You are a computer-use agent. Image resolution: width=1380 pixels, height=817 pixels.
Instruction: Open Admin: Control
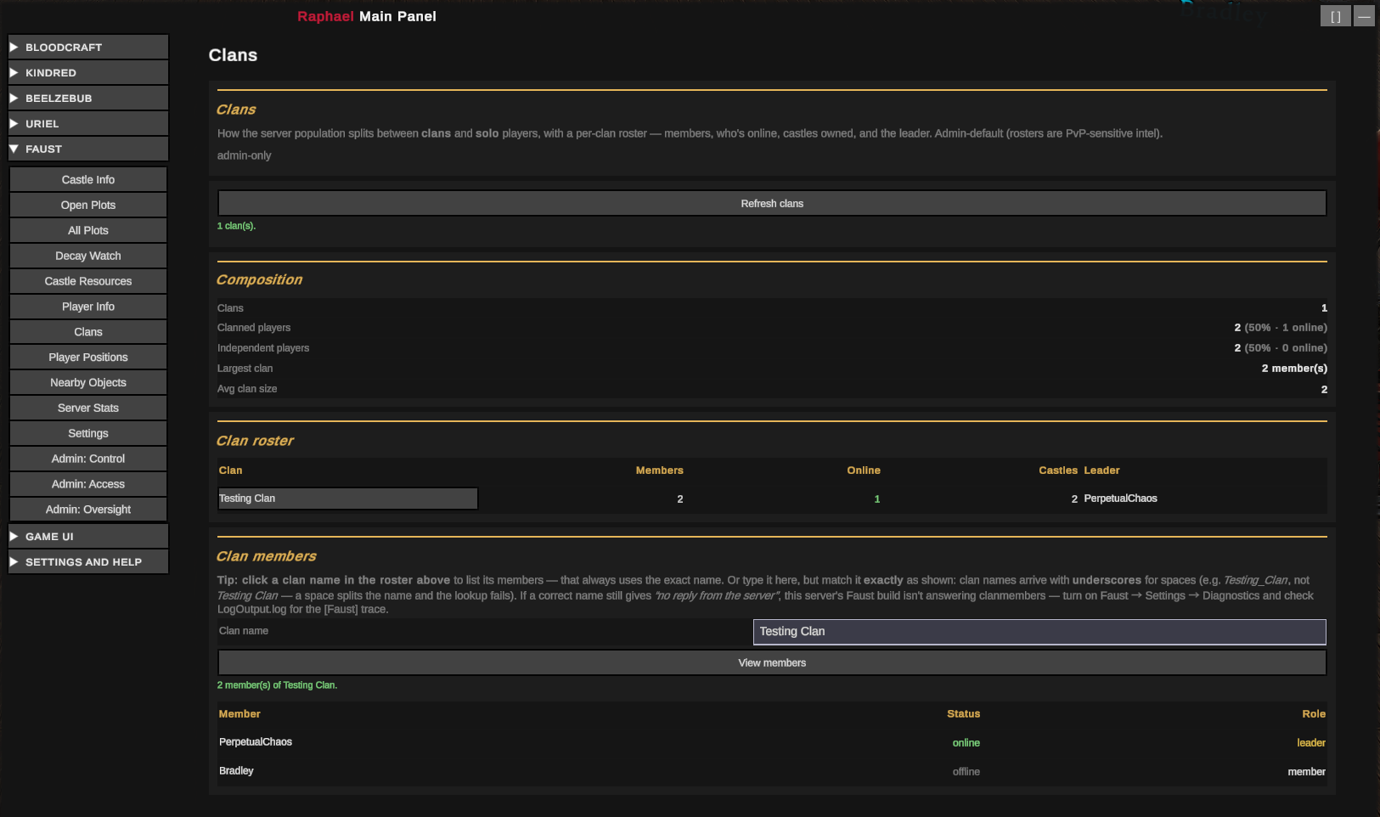click(x=88, y=459)
